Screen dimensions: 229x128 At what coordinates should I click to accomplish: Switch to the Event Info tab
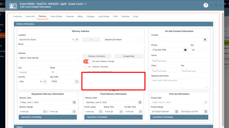(x=30, y=16)
